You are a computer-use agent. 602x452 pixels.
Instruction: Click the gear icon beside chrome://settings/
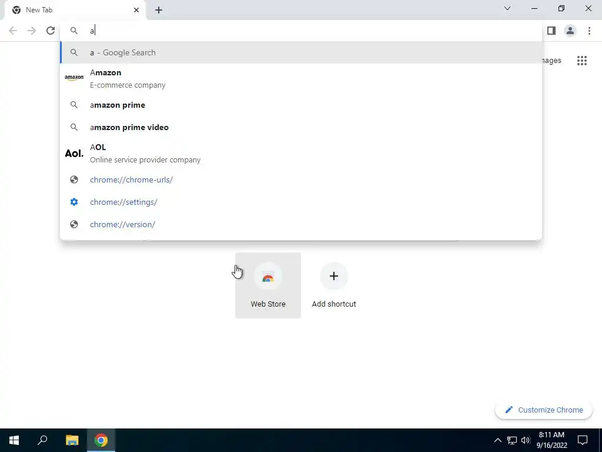click(x=74, y=202)
